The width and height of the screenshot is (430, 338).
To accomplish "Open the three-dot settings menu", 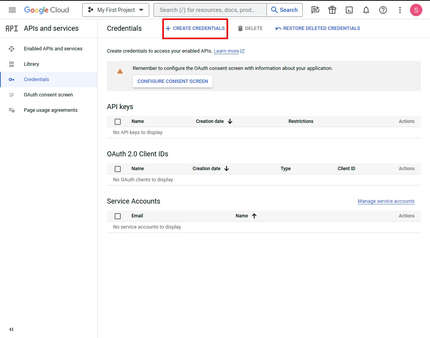I will 400,10.
